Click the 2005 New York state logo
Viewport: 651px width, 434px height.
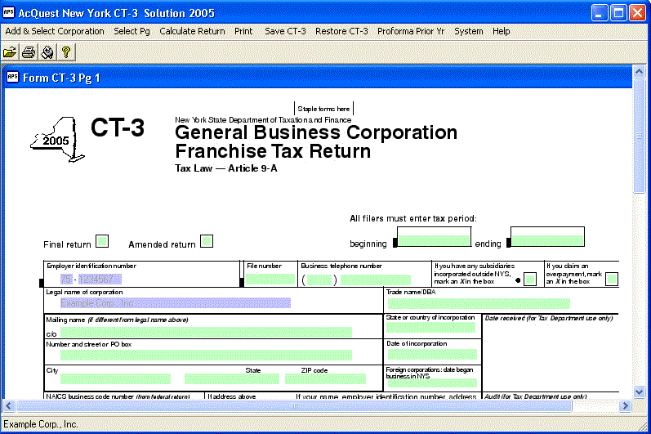[57, 140]
